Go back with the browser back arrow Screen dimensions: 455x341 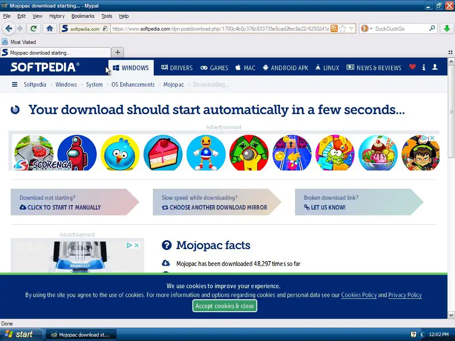[9, 28]
